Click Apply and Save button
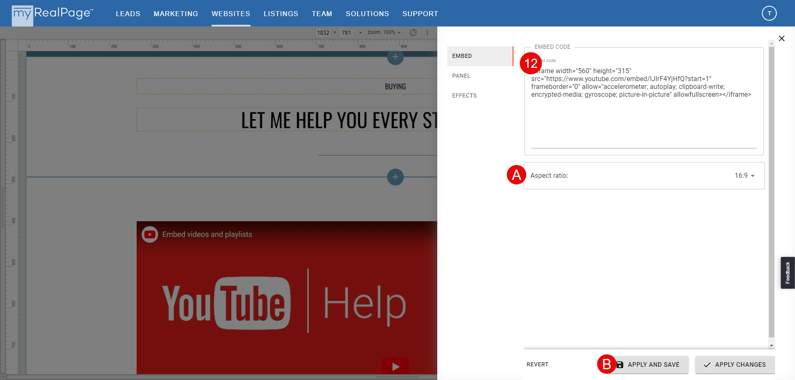 pos(648,365)
